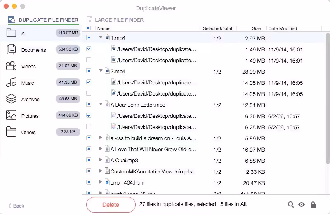
Task: Click the A Quai.mp3 file icon
Action: pyautogui.click(x=107, y=160)
